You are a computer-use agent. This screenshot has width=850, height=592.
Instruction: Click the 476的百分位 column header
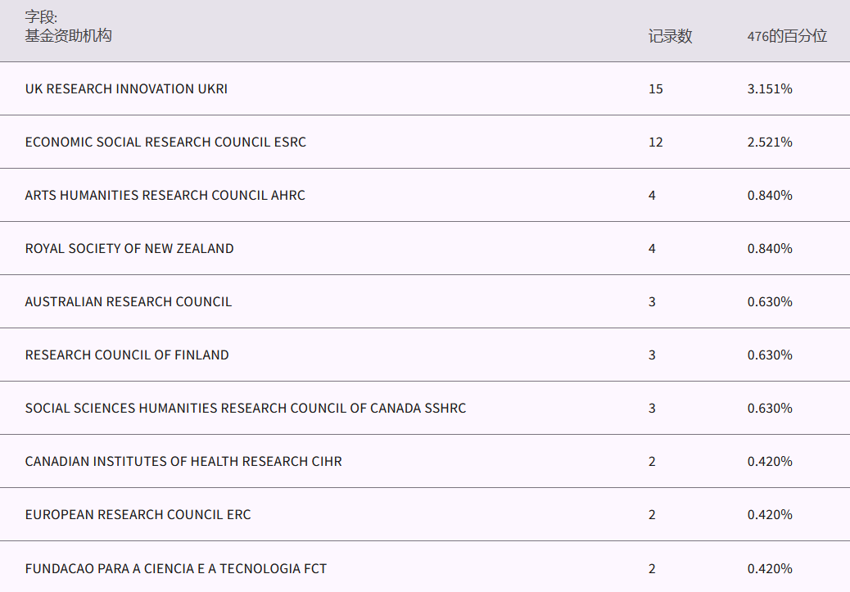pyautogui.click(x=787, y=36)
